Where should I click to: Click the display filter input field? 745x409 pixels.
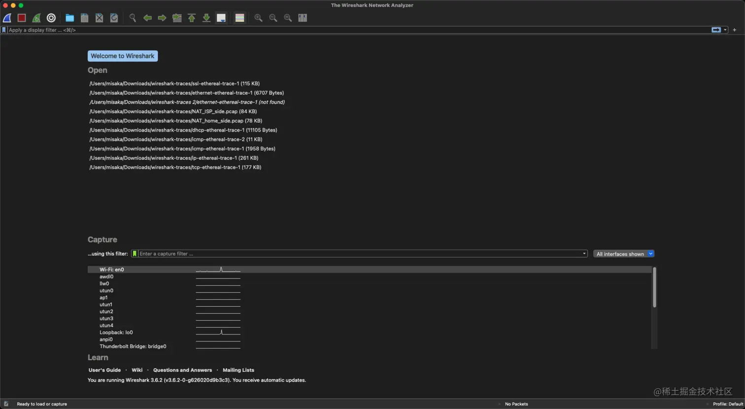point(359,30)
